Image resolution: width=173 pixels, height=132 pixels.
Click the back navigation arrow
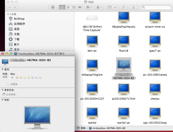[9, 7]
